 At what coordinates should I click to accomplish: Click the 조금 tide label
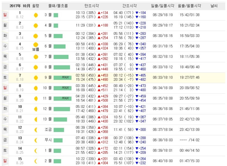tap(48, 130)
